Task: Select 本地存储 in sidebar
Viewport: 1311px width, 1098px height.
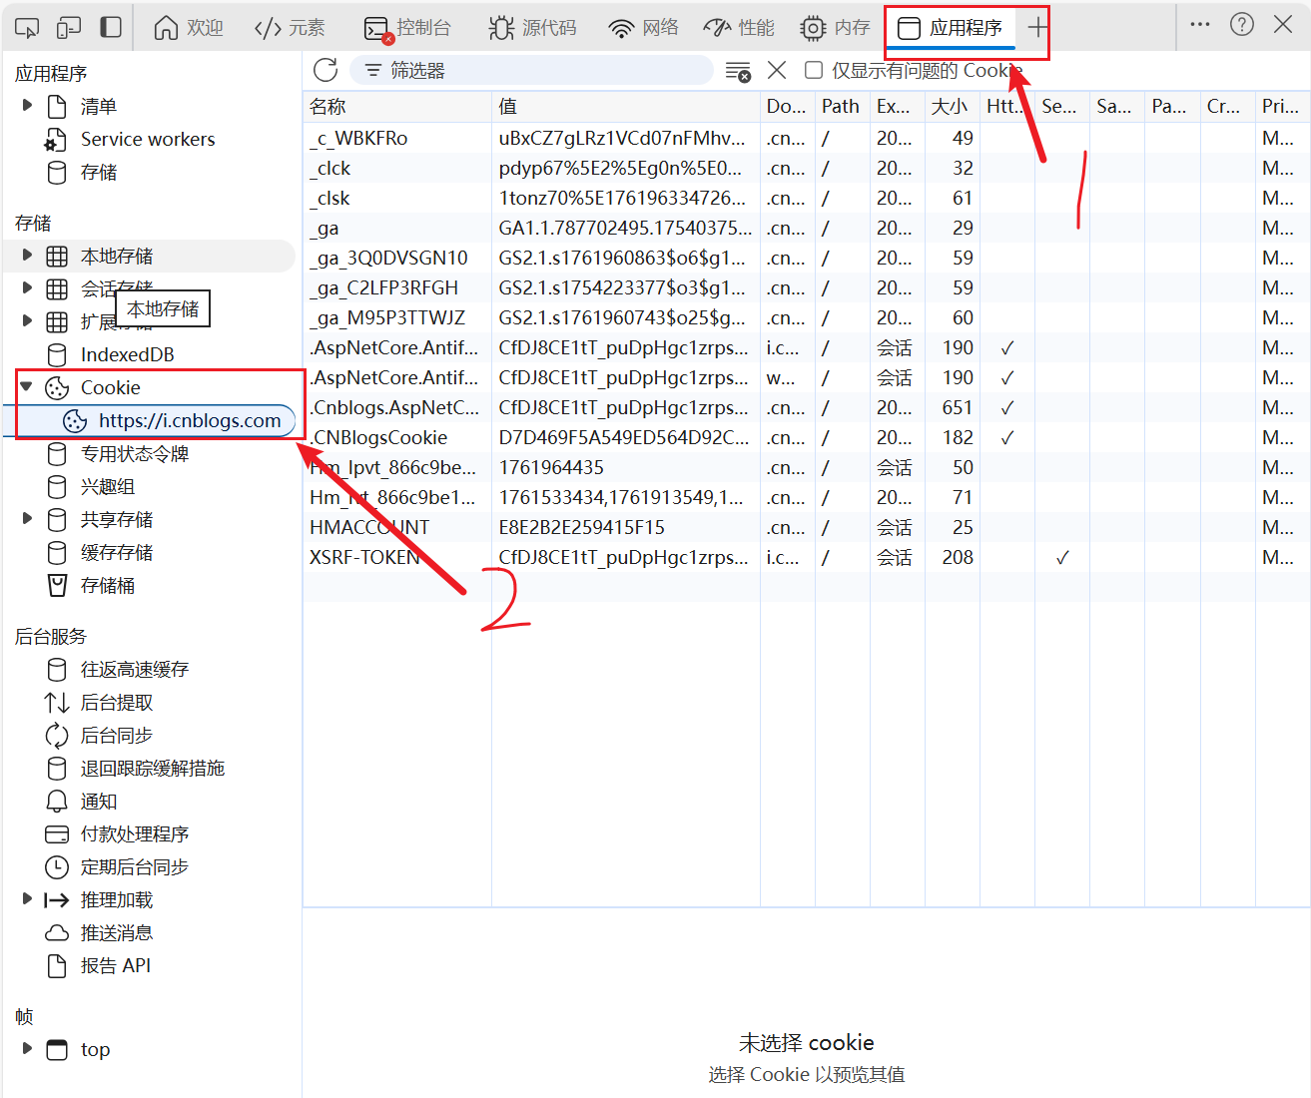Action: coord(117,257)
